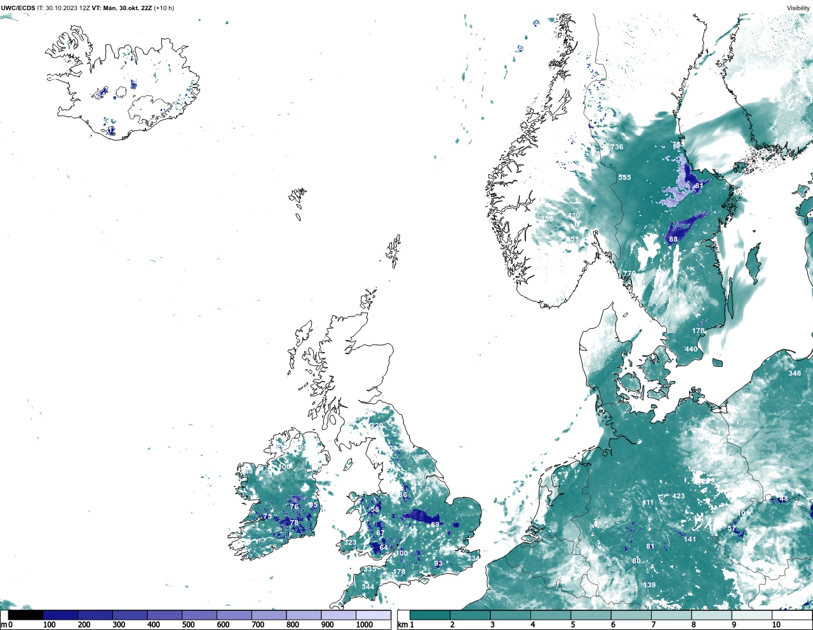Click the 67 value over Wales
This screenshot has width=813, height=630.
click(380, 533)
